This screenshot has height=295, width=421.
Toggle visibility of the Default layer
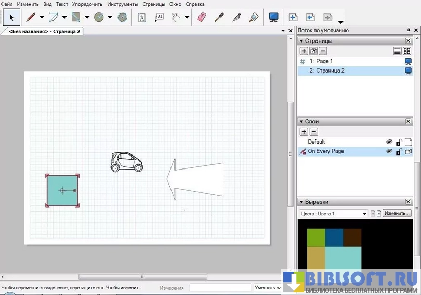pos(388,142)
